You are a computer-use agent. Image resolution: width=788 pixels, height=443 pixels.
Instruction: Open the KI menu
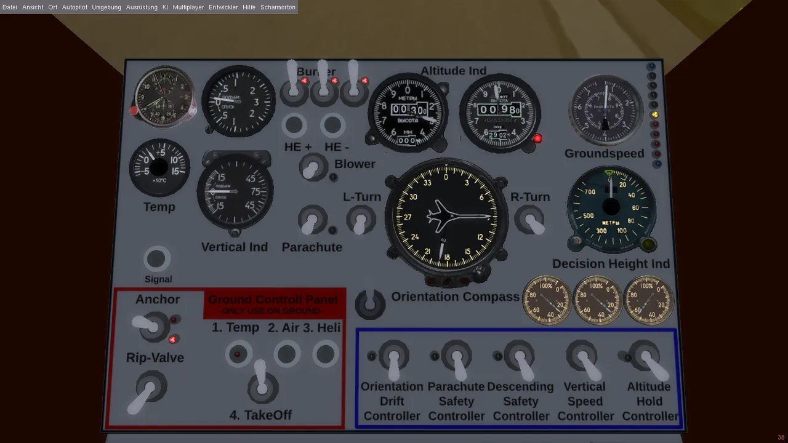(165, 7)
